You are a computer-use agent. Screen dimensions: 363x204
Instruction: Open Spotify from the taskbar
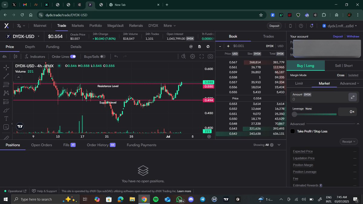156,199
